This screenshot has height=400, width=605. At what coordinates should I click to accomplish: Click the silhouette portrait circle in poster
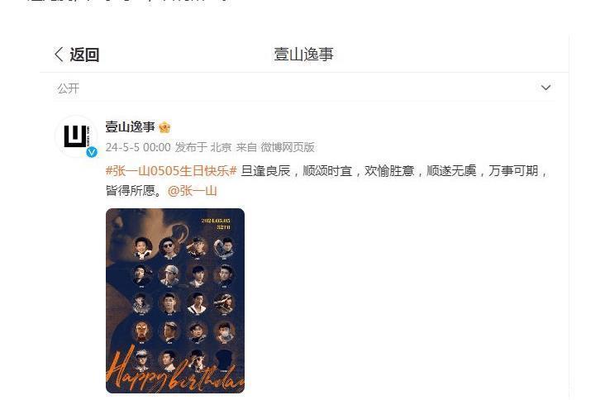(x=224, y=360)
